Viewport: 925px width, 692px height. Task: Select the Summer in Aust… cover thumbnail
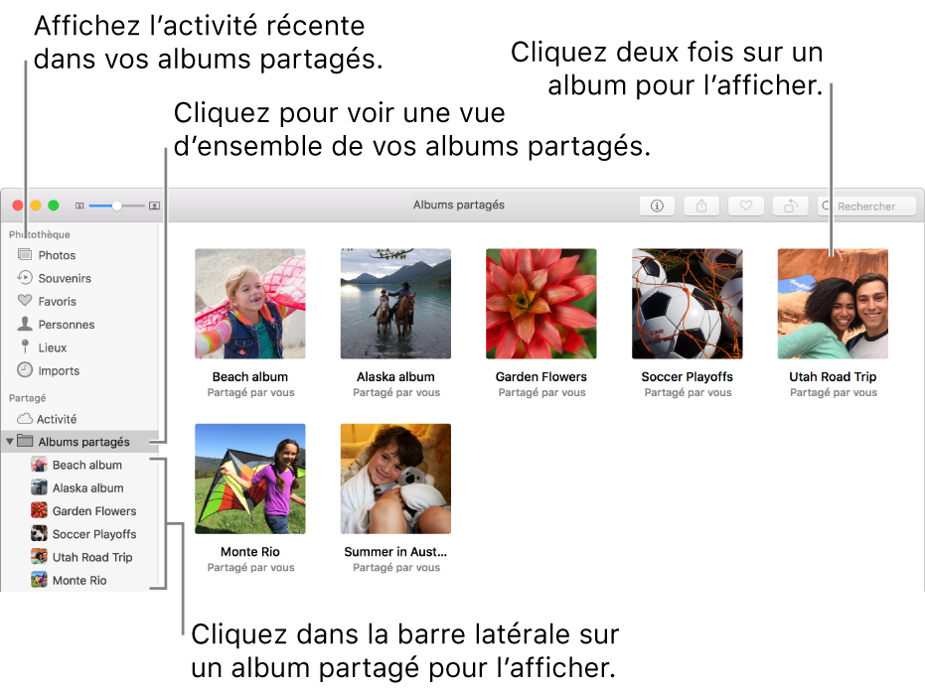pyautogui.click(x=395, y=479)
